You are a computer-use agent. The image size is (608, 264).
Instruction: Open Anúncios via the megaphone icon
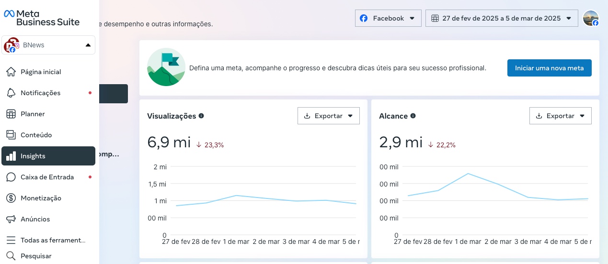[11, 219]
